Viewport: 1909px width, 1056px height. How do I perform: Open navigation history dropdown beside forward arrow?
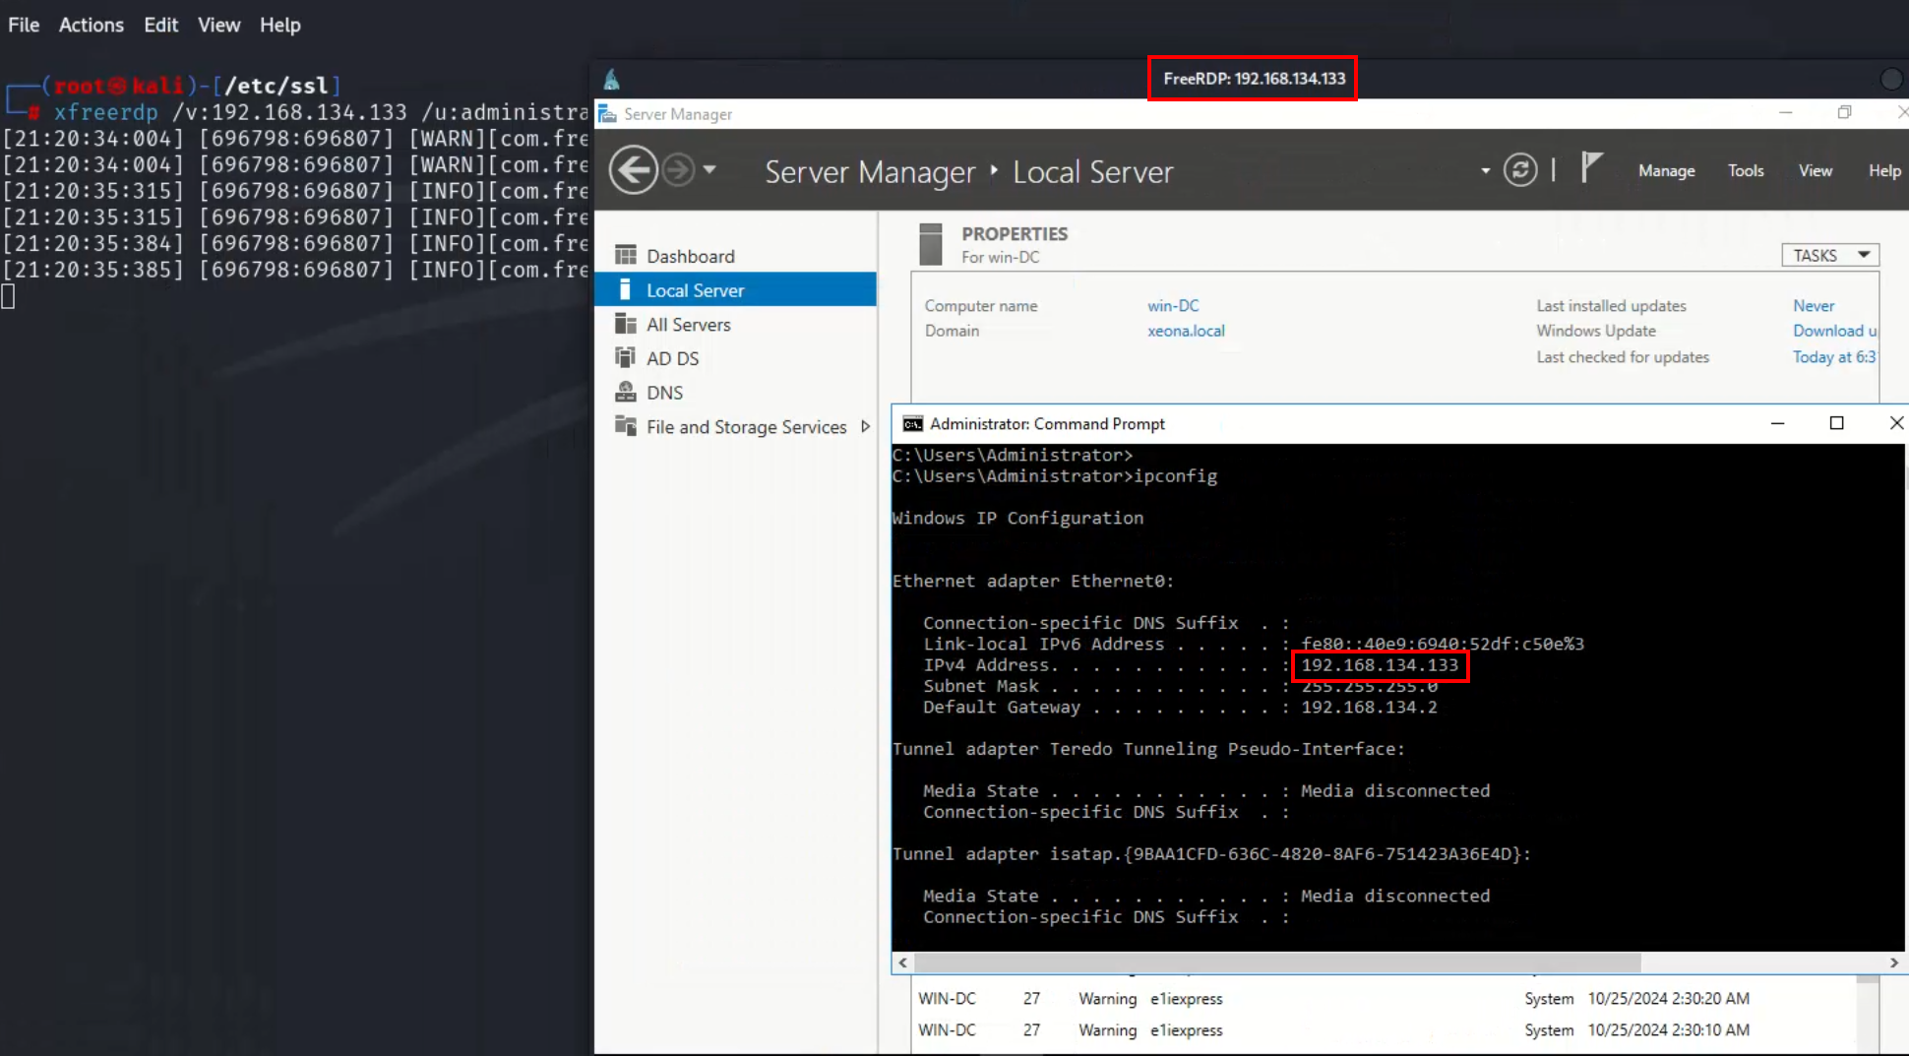[709, 169]
